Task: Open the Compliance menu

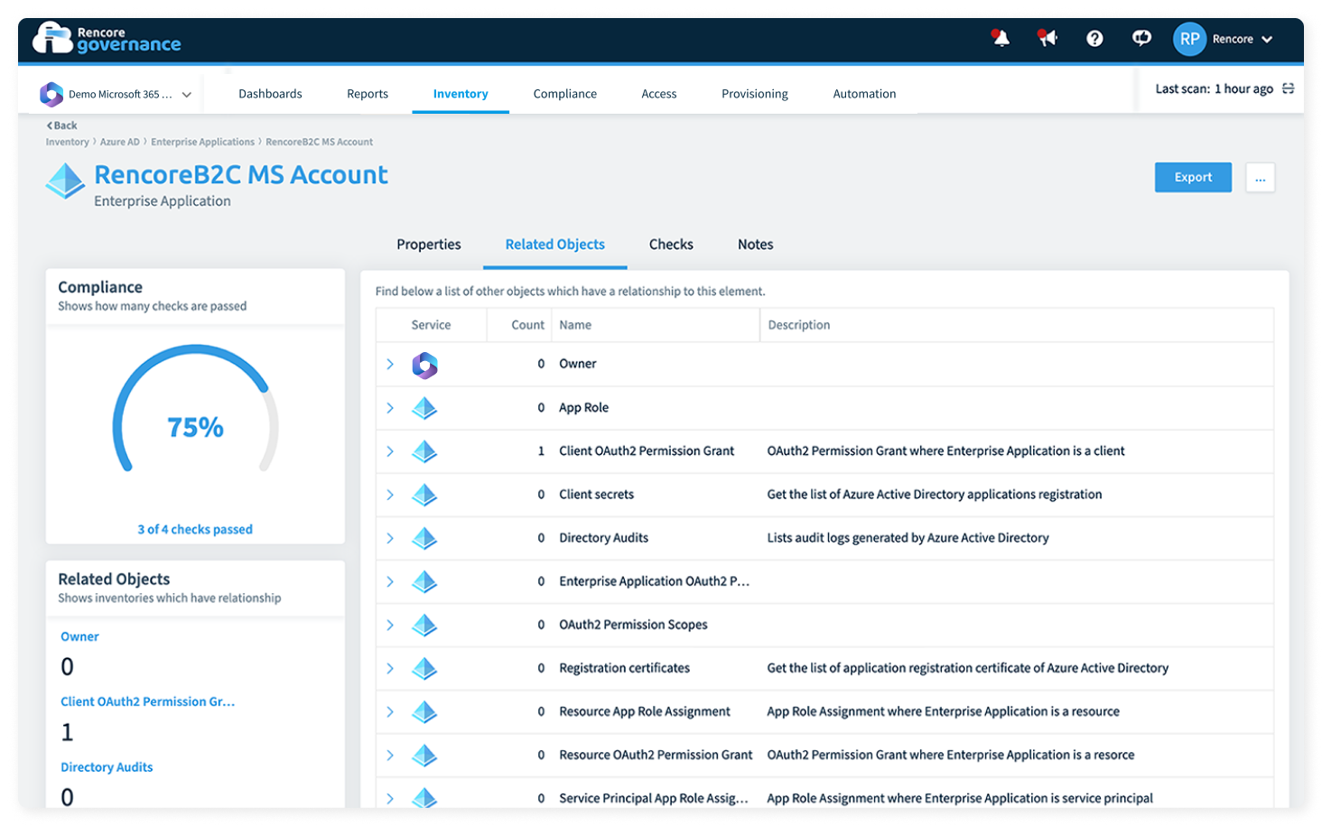Action: pos(565,94)
